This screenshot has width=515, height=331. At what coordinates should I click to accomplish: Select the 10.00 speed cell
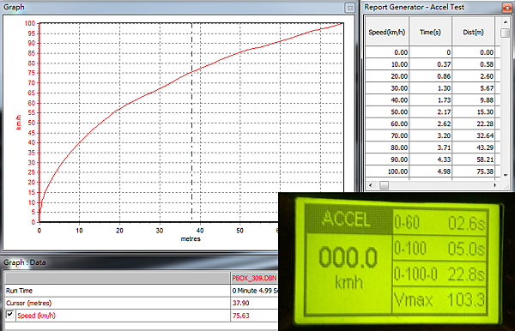click(x=387, y=64)
